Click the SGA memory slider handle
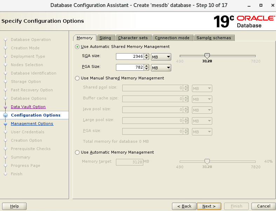Image resolution: width=276 pixels, height=211 pixels. (x=207, y=56)
